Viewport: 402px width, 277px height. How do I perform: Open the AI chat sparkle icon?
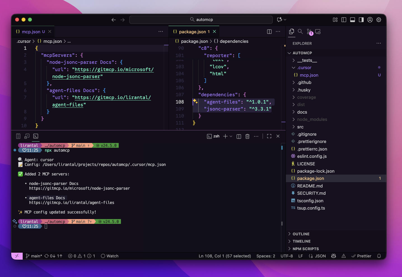pyautogui.click(x=279, y=20)
